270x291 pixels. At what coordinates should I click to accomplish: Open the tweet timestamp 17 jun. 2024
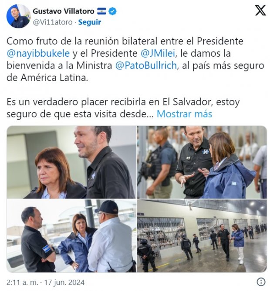[64, 282]
